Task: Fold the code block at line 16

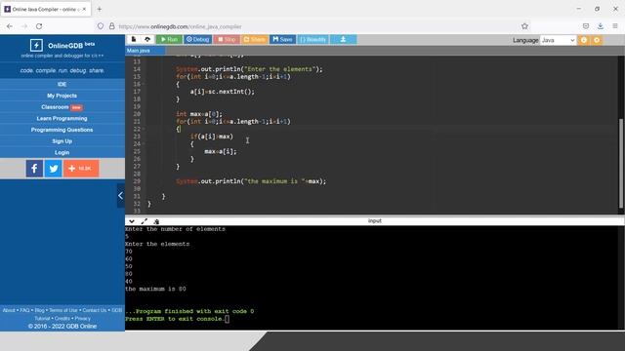Action: (x=144, y=84)
